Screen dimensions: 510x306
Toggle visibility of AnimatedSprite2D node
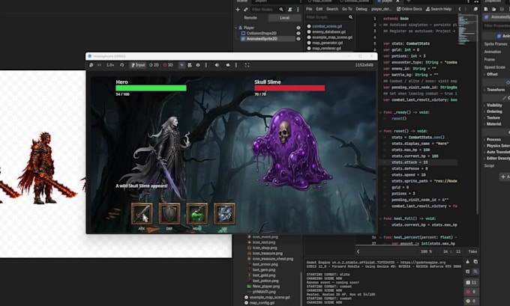pyautogui.click(x=298, y=39)
